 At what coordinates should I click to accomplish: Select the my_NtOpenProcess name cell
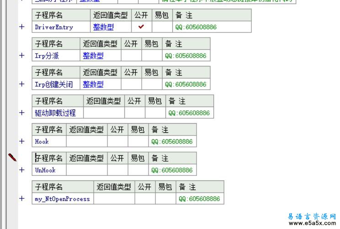[x=62, y=199]
